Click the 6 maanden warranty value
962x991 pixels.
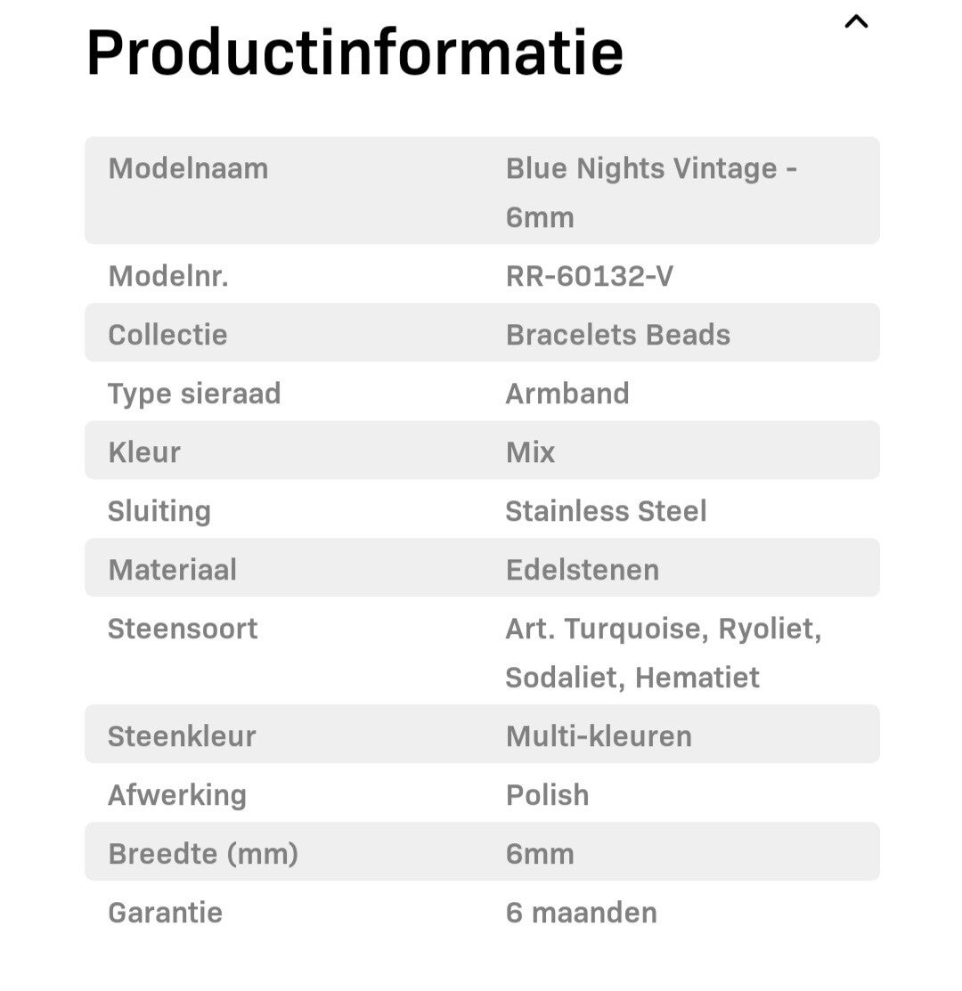[x=581, y=913]
